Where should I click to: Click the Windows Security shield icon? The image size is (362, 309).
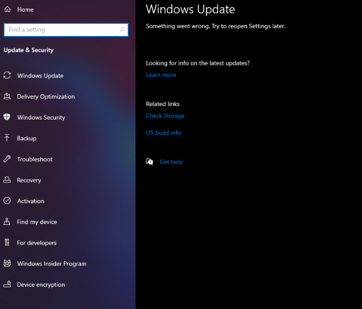[x=7, y=117]
